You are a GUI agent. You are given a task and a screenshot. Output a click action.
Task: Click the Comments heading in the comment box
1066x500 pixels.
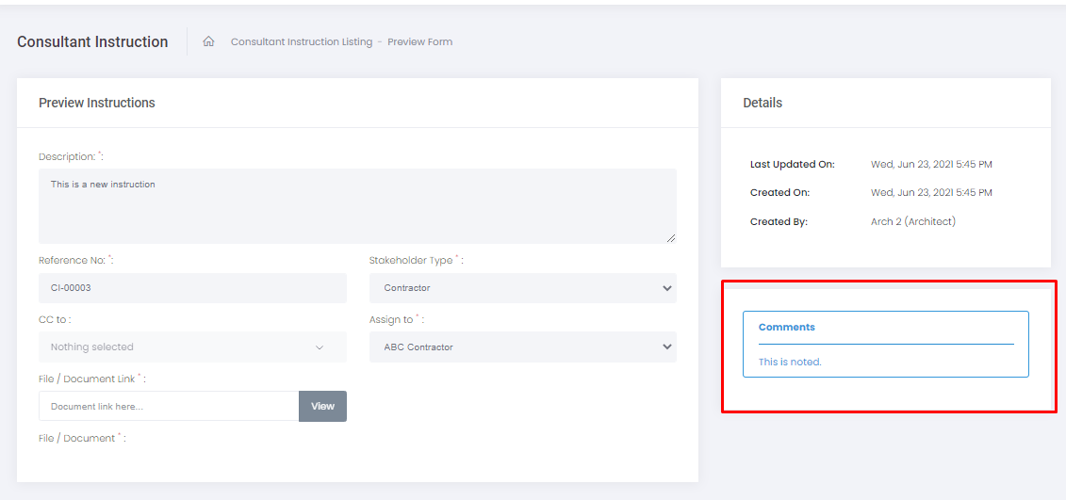786,328
